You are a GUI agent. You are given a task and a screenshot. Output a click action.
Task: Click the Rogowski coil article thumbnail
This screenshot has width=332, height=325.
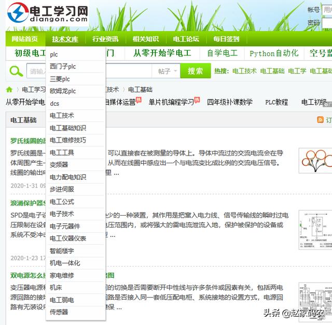[315, 161]
